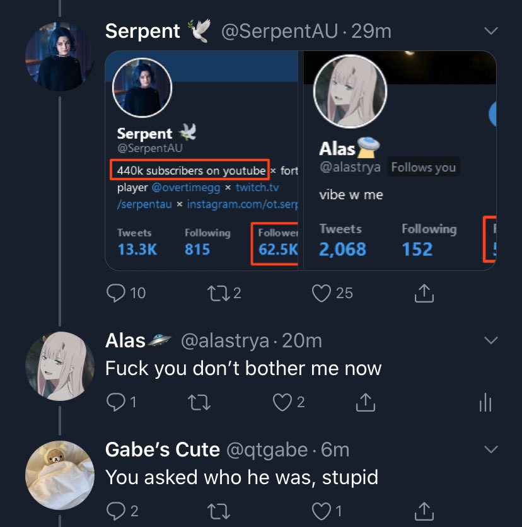522x527 pixels.
Task: Open Serpent's profile avatar
Action: tap(59, 56)
